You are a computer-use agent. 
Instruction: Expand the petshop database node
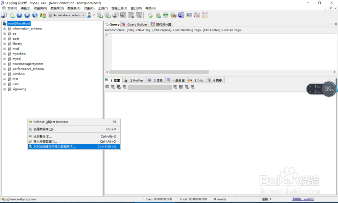[x=4, y=74]
